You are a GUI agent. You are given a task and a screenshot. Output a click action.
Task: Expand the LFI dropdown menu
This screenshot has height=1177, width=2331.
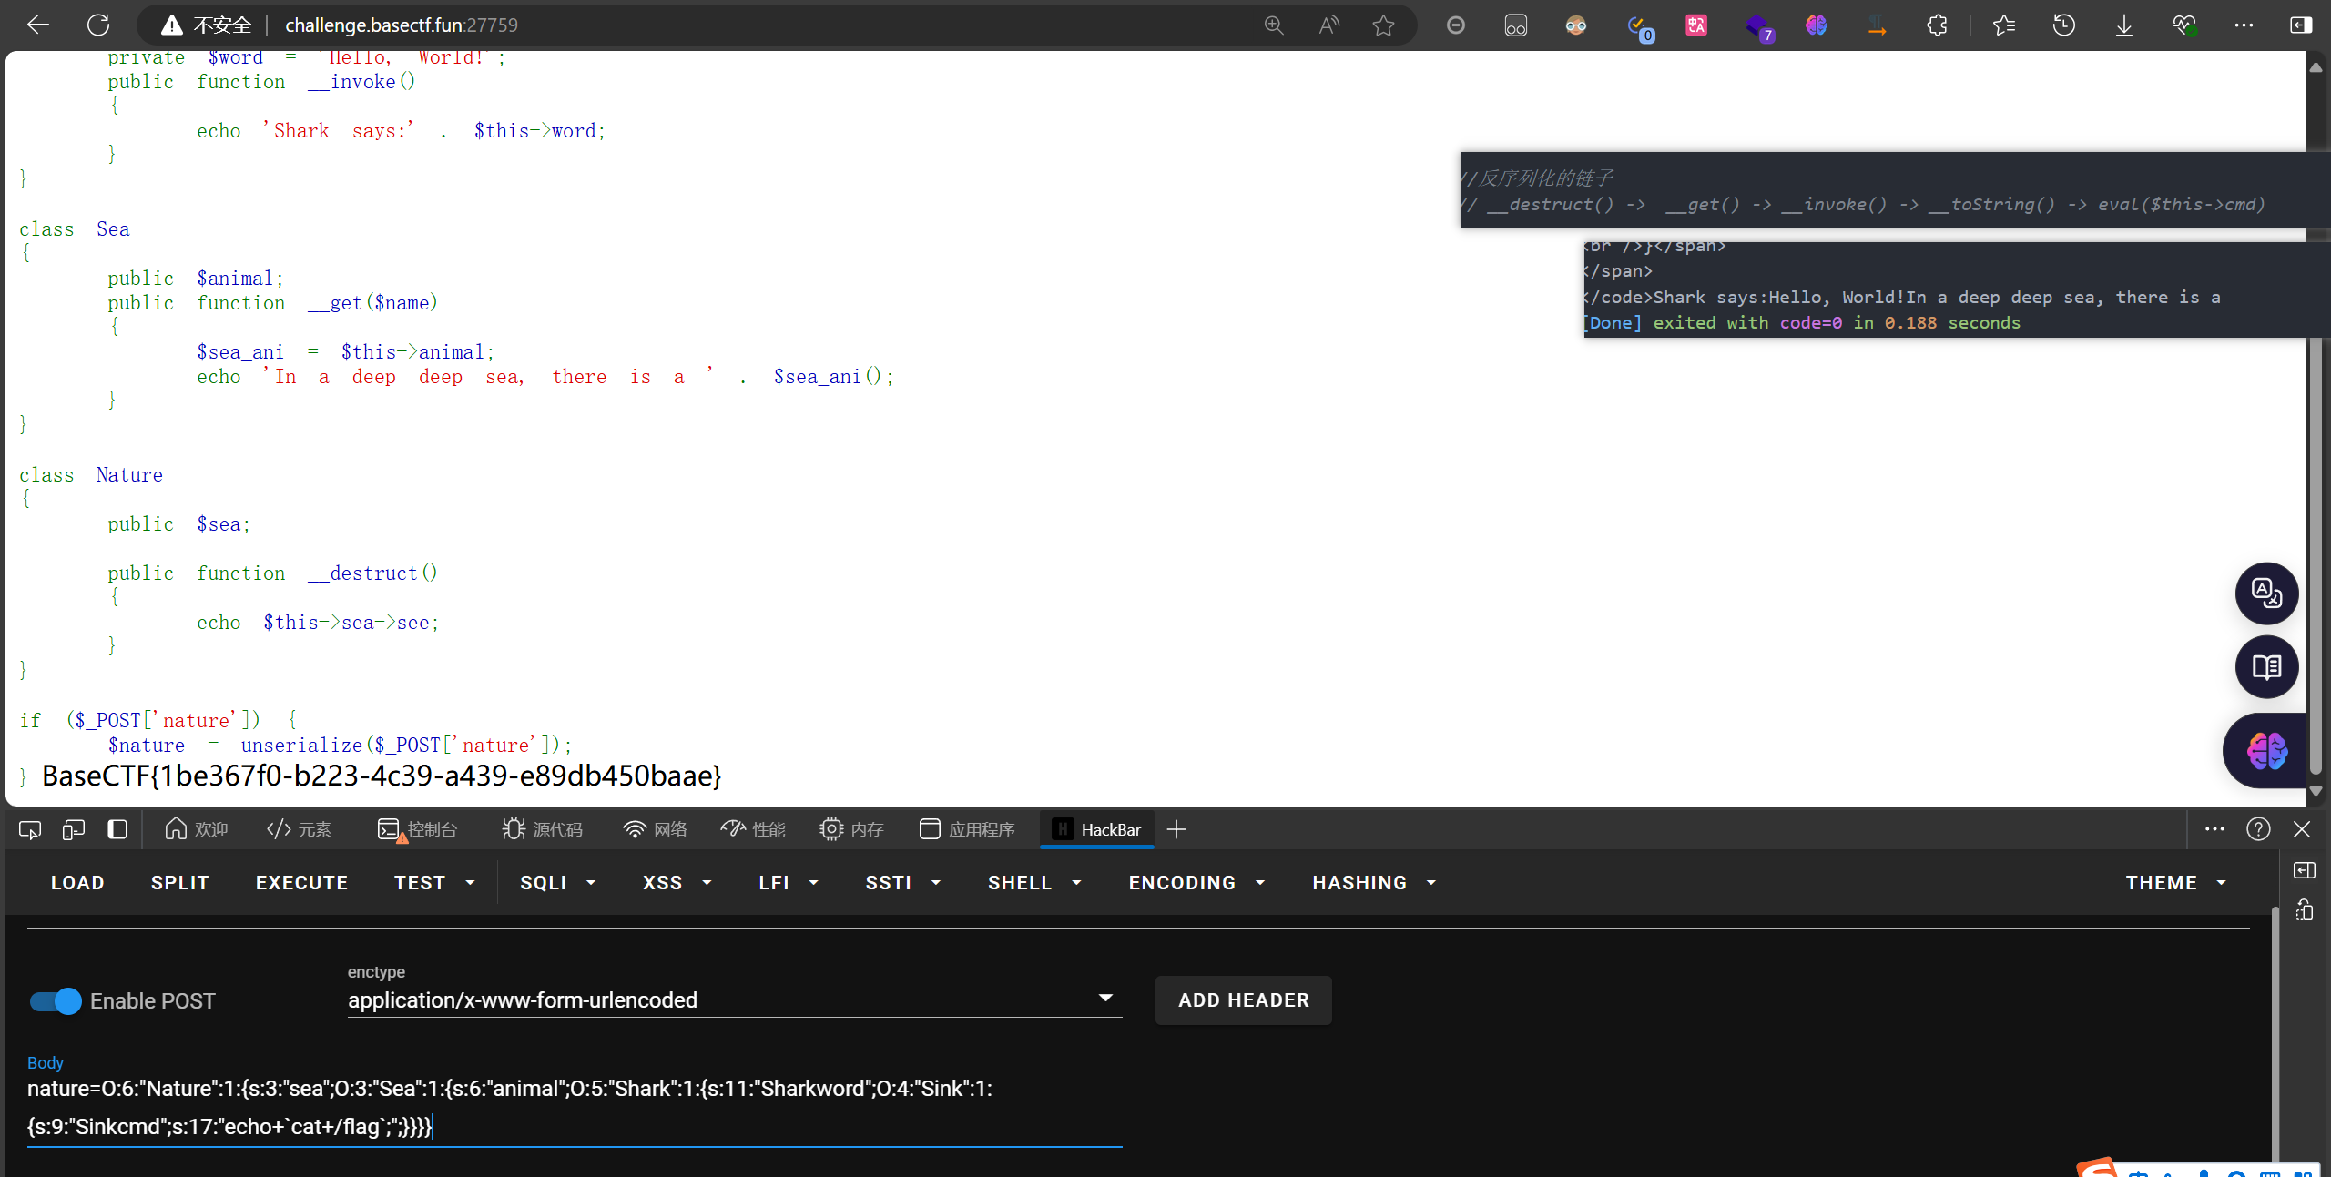tap(789, 883)
